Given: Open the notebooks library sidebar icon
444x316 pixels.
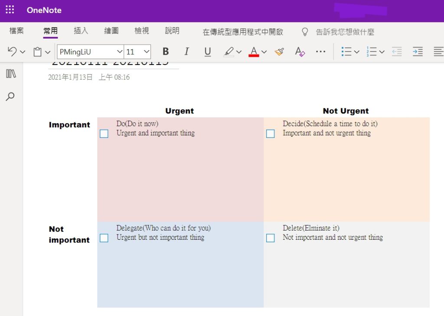Looking at the screenshot, I should [x=10, y=73].
